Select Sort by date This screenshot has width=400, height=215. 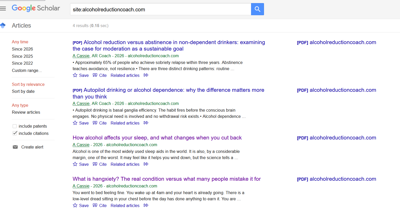(x=23, y=91)
